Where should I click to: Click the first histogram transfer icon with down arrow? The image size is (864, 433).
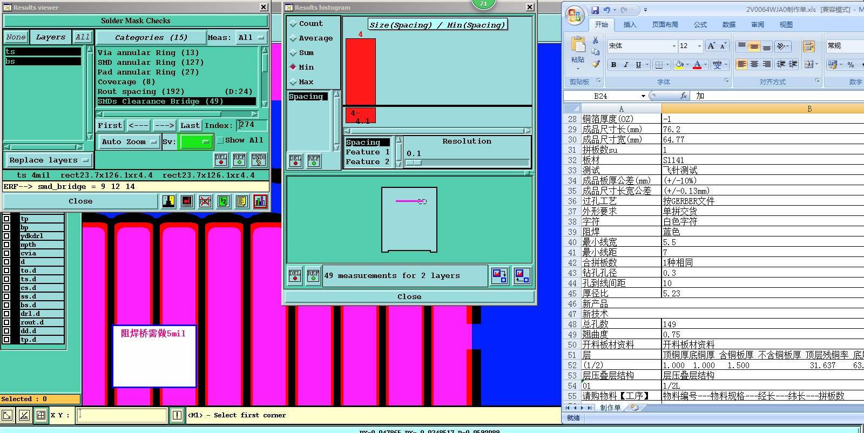tap(500, 276)
